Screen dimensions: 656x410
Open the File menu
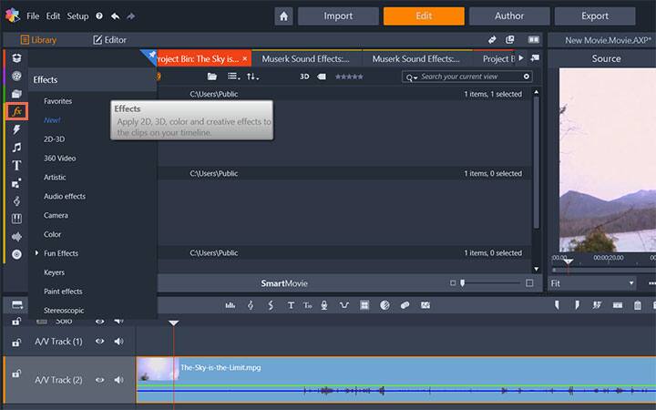(33, 16)
